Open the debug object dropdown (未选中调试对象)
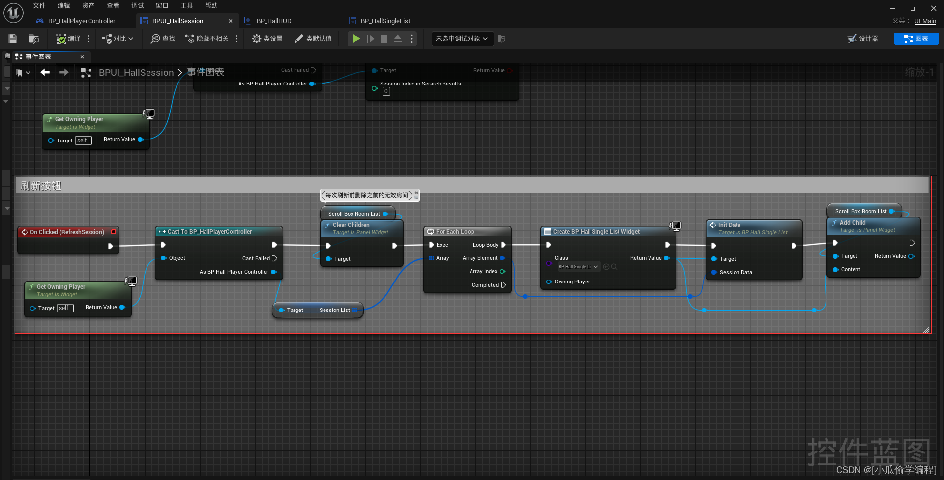The height and width of the screenshot is (480, 944). click(x=462, y=39)
